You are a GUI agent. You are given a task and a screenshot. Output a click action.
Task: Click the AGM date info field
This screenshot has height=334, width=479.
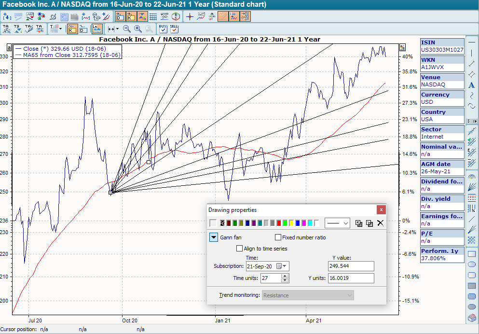click(x=442, y=167)
